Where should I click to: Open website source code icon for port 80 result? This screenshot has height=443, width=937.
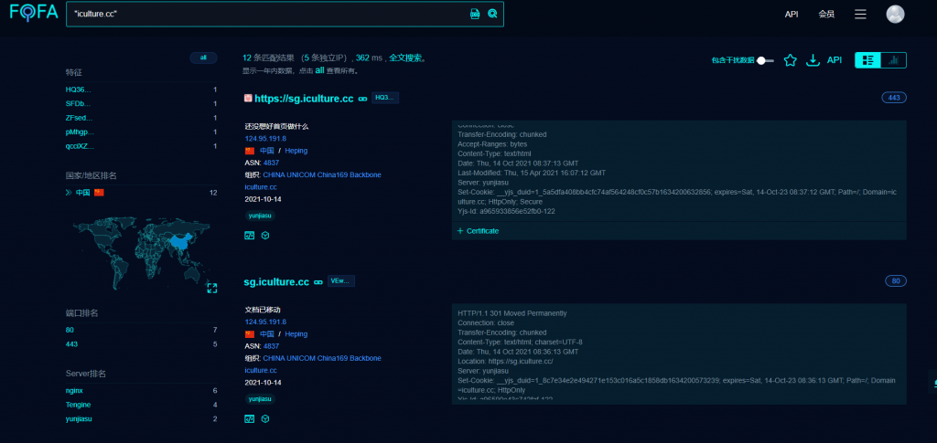pyautogui.click(x=250, y=419)
